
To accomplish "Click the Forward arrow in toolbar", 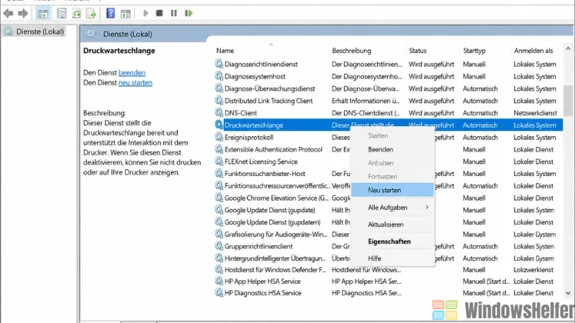I will tap(23, 14).
